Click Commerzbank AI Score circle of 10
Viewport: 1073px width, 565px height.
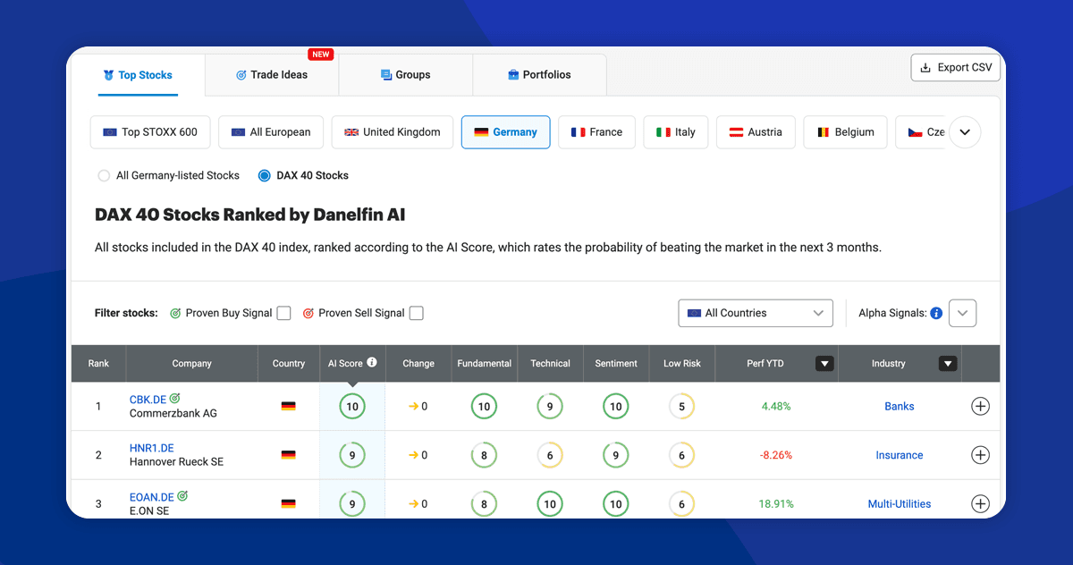[352, 407]
